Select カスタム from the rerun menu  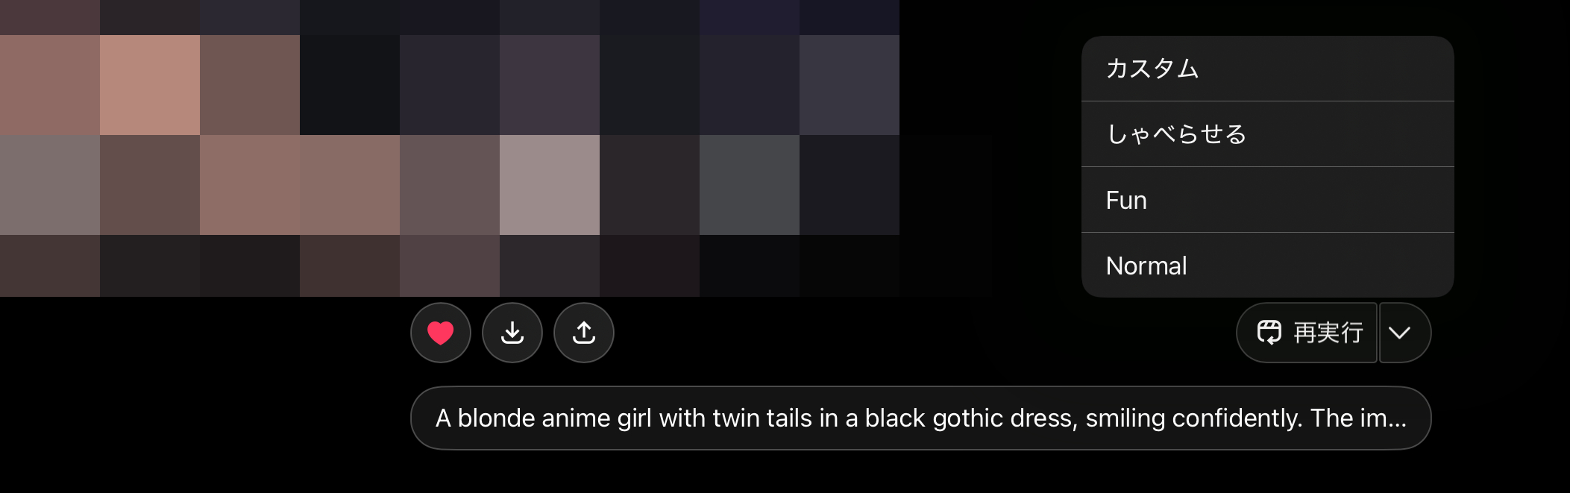tap(1267, 69)
